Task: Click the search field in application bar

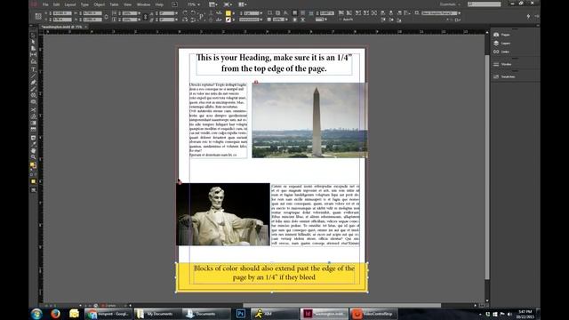Action: pos(484,4)
